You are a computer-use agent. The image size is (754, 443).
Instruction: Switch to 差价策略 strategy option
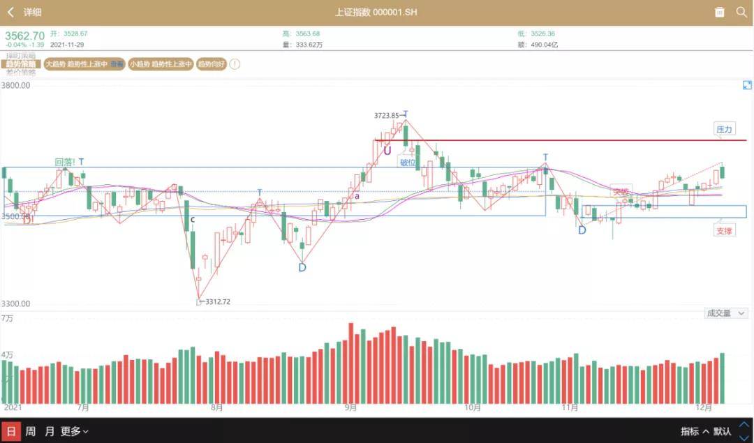pyautogui.click(x=21, y=73)
